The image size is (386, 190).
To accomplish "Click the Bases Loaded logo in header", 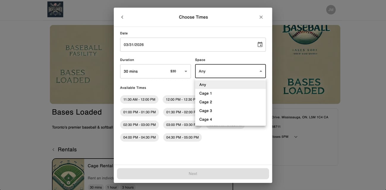I will (x=55, y=9).
